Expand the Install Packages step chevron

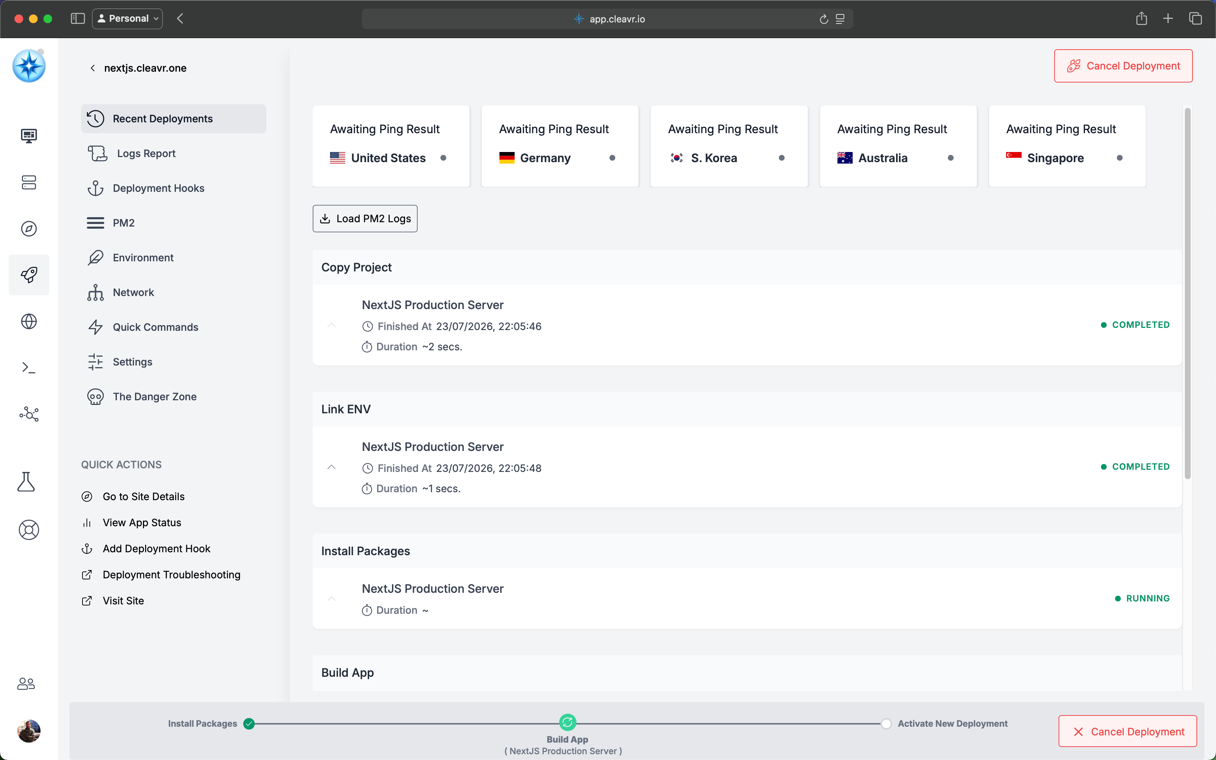(332, 599)
